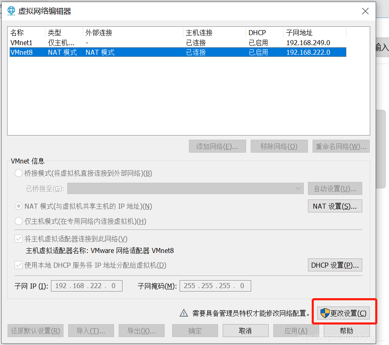This screenshot has height=345, width=389.
Task: Select the 仅主机模式 radio button
Action: coord(19,221)
